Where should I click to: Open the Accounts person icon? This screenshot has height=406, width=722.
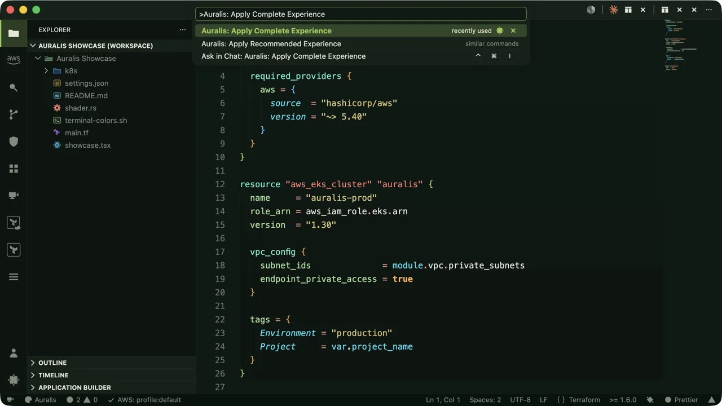pos(14,354)
